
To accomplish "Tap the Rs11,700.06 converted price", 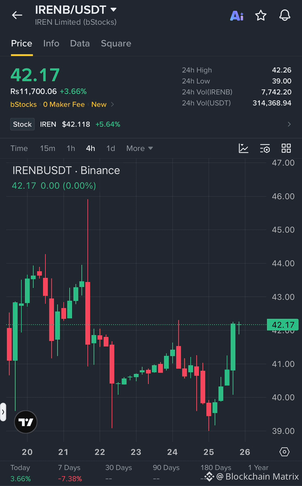I will [34, 92].
